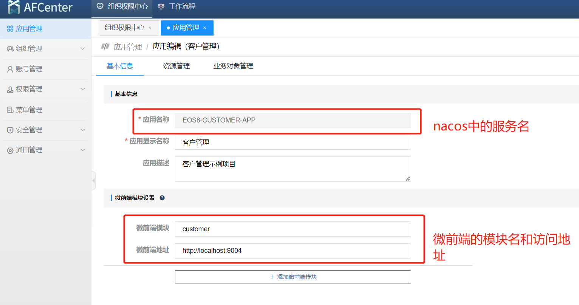Click the 微前端地址 URL field
The width and height of the screenshot is (579, 305).
(293, 251)
